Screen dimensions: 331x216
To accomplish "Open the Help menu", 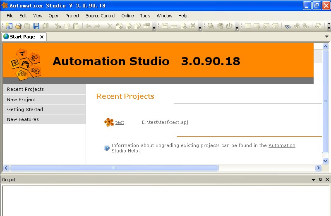I will pyautogui.click(x=182, y=16).
